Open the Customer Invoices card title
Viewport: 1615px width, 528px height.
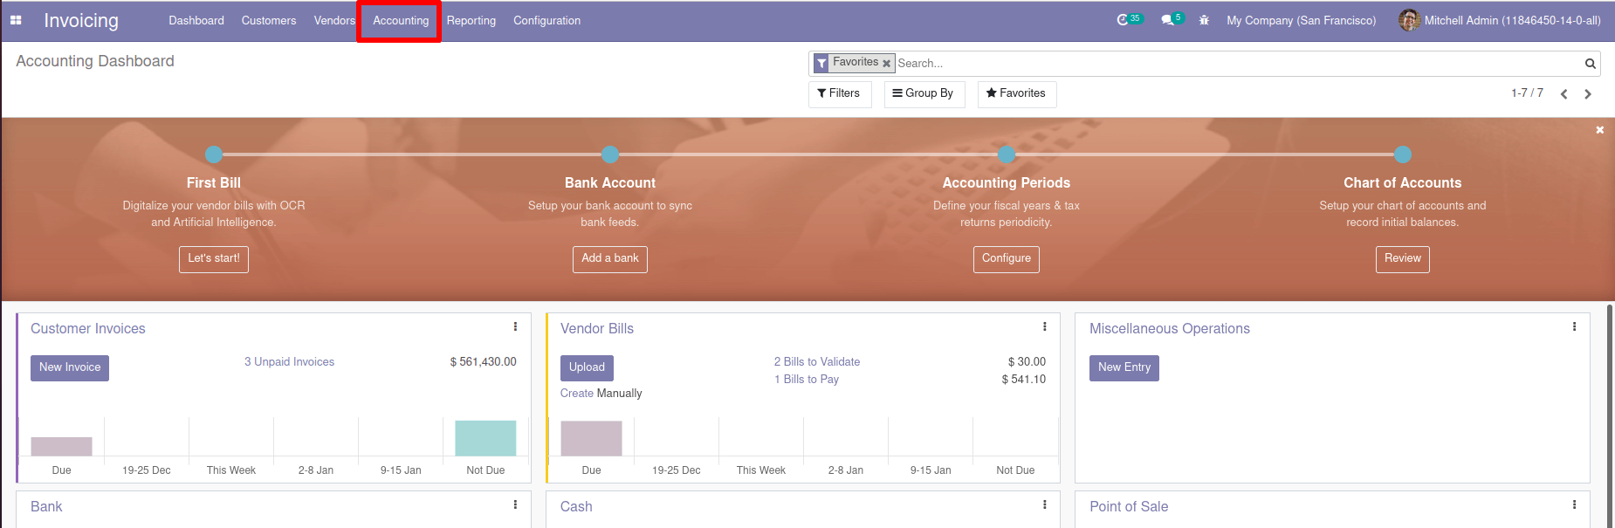(88, 329)
